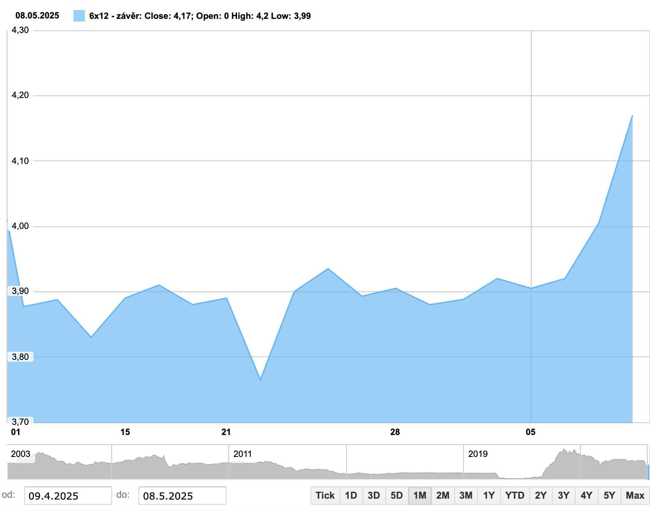Select the 2M time range
This screenshot has height=511, width=650.
click(443, 495)
